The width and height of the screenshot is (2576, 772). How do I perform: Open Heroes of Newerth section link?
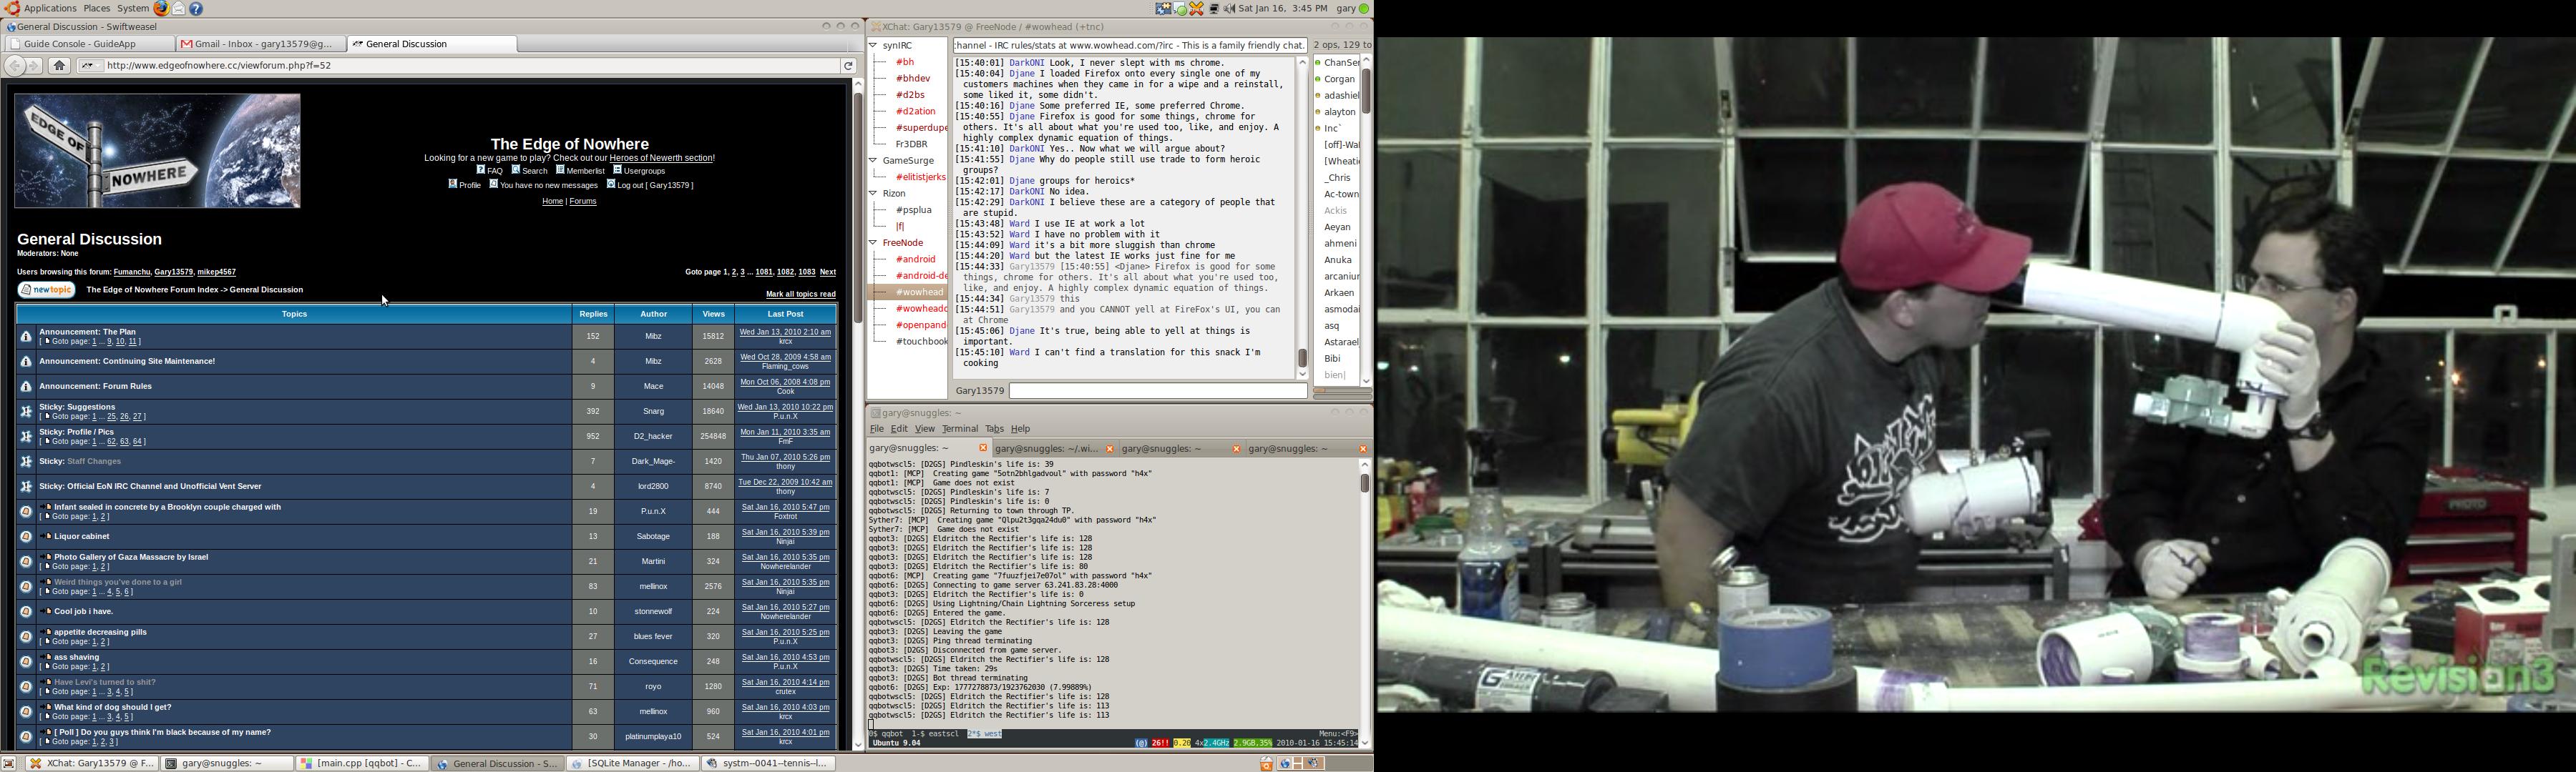tap(661, 158)
